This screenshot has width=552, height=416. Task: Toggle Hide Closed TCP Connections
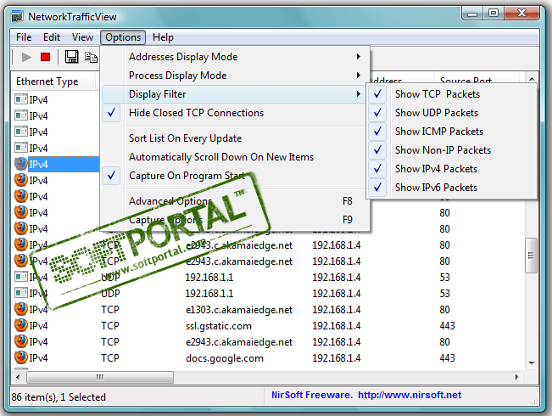tap(235, 113)
